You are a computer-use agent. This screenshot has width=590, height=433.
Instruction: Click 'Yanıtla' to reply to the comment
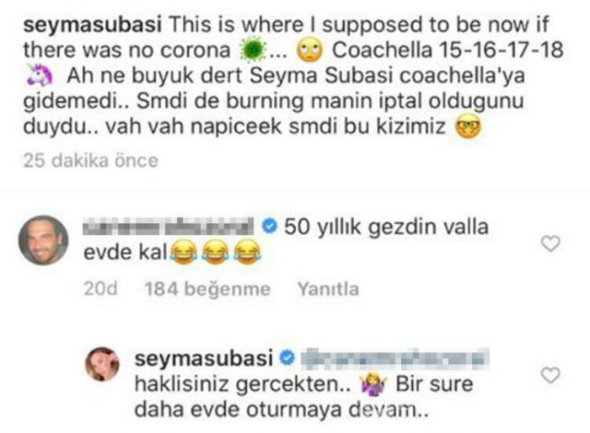pyautogui.click(x=328, y=289)
